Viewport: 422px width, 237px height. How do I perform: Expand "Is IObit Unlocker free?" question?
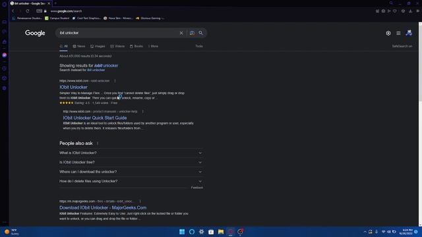[131, 163]
